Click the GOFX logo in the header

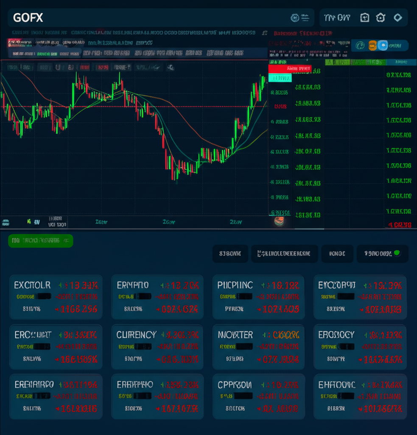pyautogui.click(x=28, y=18)
